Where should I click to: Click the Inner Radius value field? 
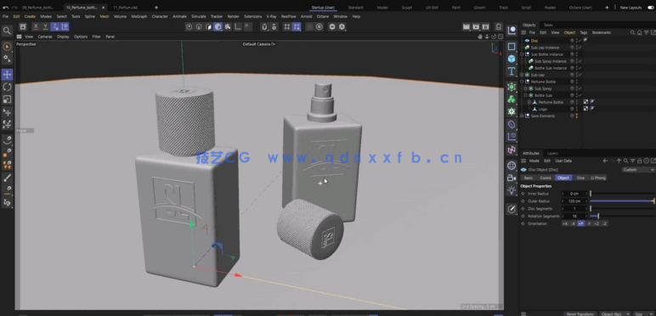pos(574,194)
